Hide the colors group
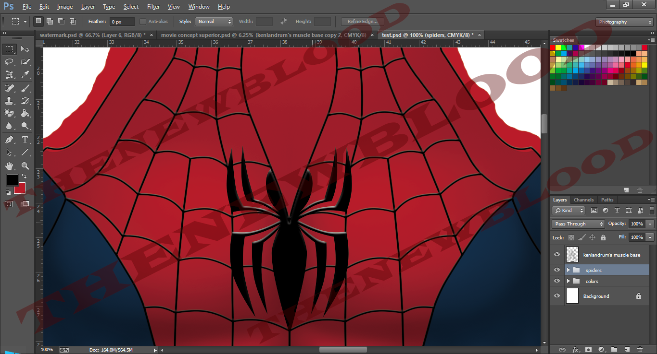This screenshot has height=354, width=657. pos(557,281)
